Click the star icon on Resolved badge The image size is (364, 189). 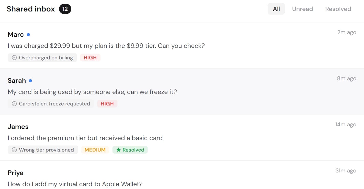[119, 150]
